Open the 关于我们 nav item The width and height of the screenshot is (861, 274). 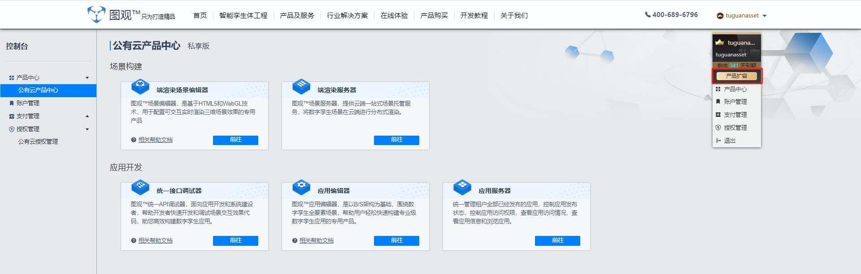point(514,16)
